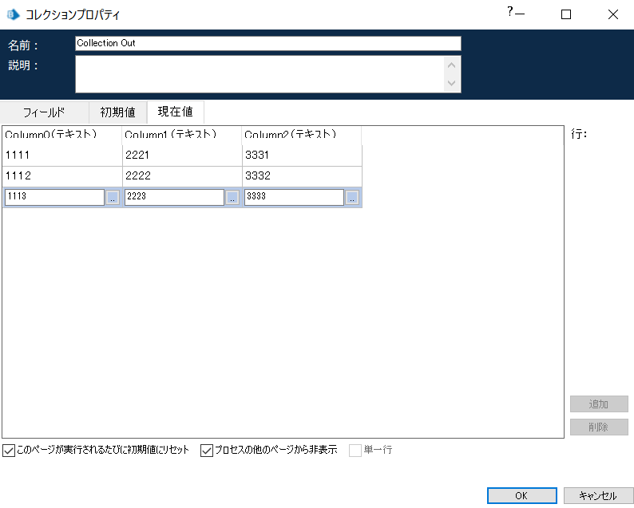Screen dimensions: 634x508
Task: Select cell with value 1112
Action: coord(61,176)
